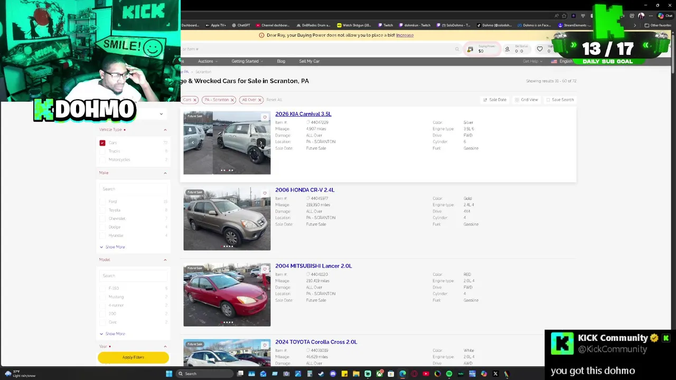Open the Dohmo is on Facebook bookmark
The width and height of the screenshot is (676, 380).
533,25
